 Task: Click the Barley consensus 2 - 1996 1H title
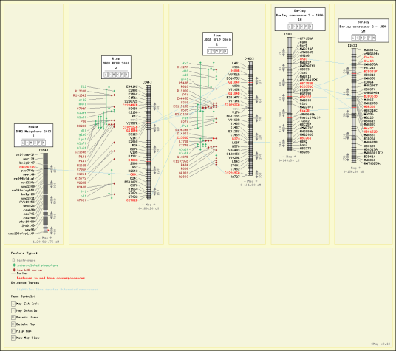(x=300, y=16)
